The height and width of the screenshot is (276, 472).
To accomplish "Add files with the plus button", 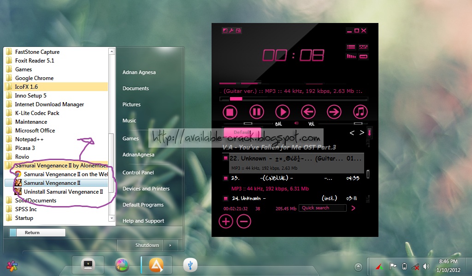I will pos(226,222).
